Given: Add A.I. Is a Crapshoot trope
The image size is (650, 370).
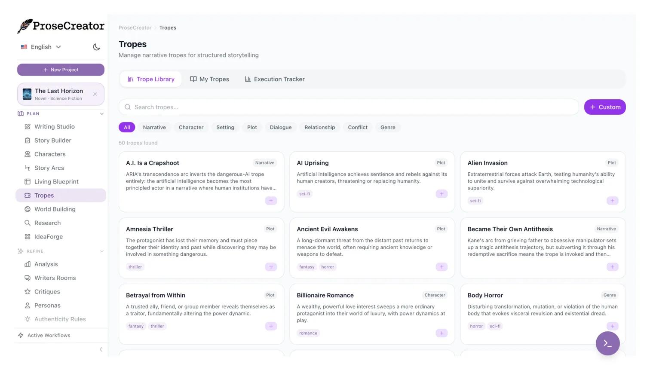Looking at the screenshot, I should [271, 201].
